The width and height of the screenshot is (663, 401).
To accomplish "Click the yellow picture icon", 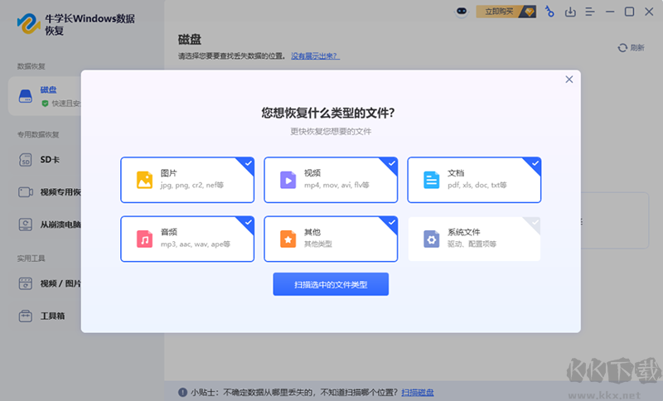I will point(144,180).
